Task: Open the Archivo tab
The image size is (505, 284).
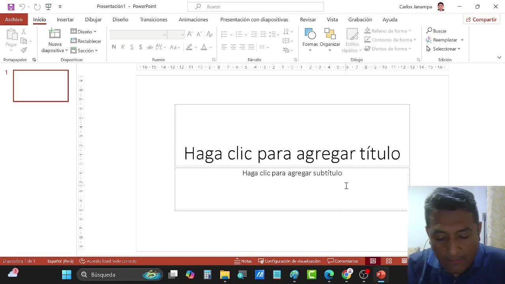Action: [x=14, y=19]
